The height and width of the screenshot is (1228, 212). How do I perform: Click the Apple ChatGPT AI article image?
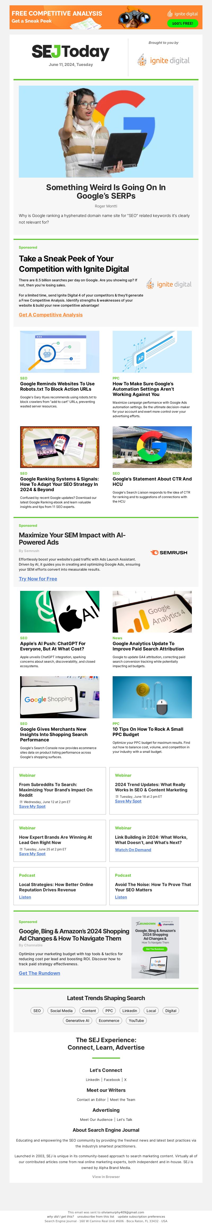pos(60,612)
